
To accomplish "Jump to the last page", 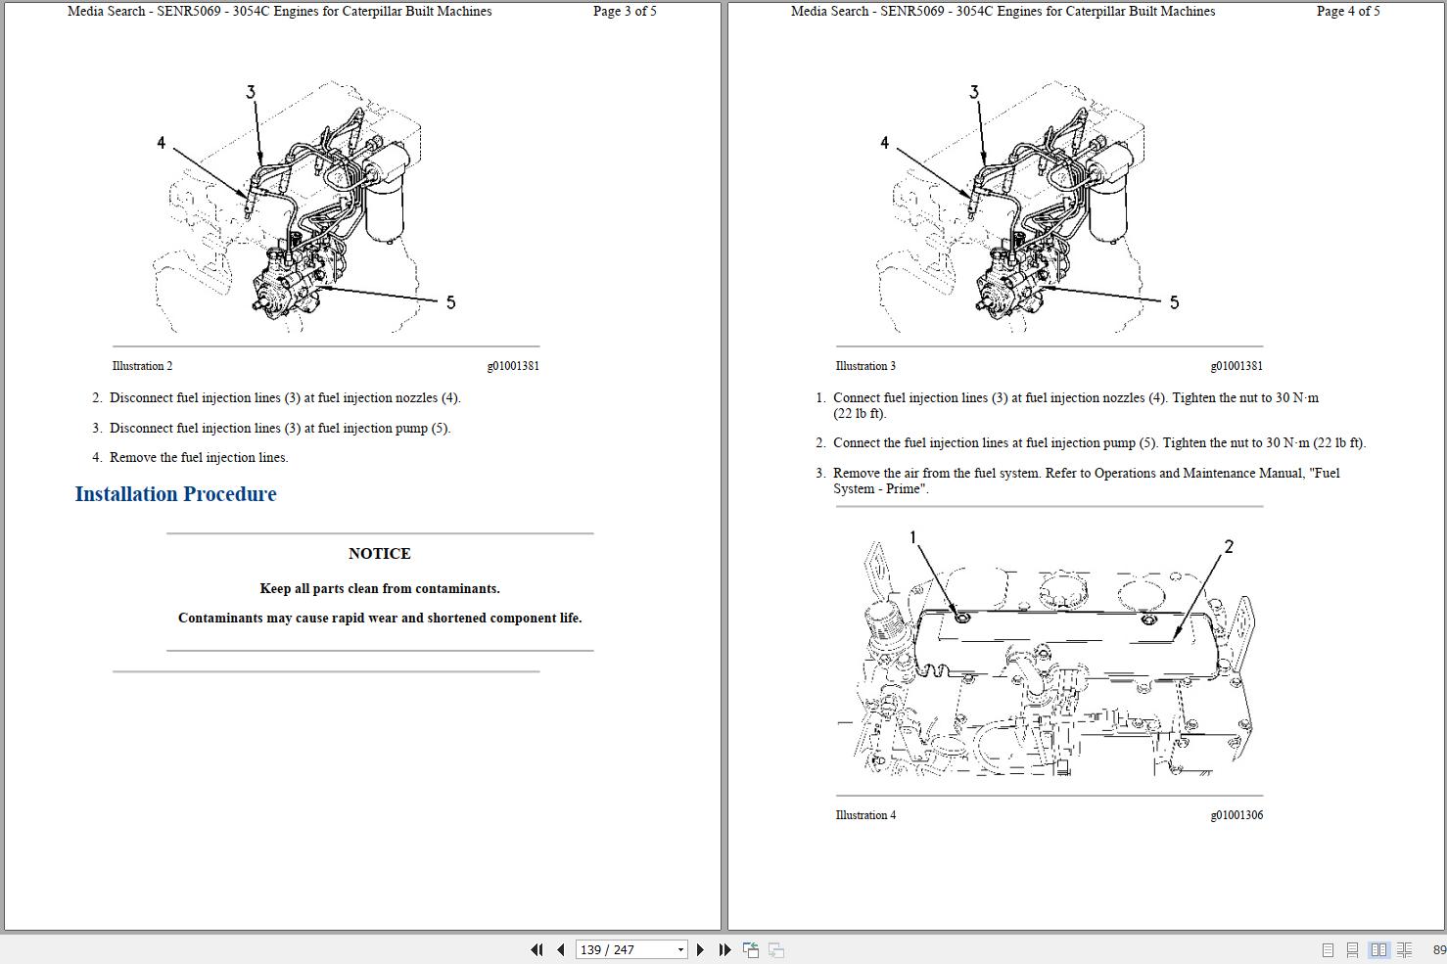I will [x=723, y=949].
